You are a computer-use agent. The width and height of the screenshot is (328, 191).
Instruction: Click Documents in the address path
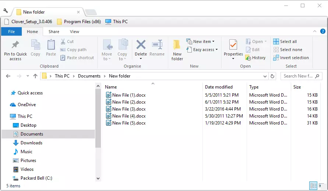89,76
